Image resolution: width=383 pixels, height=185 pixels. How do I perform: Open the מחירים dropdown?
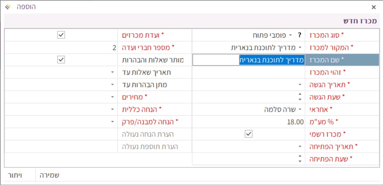113,97
